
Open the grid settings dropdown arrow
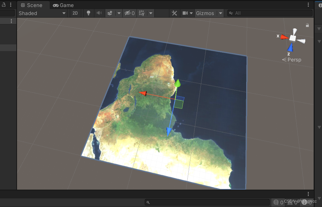151,13
